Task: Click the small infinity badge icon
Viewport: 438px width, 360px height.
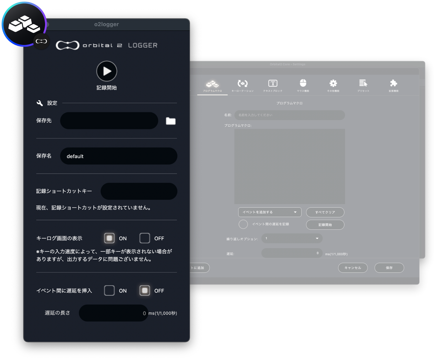Action: 41,41
